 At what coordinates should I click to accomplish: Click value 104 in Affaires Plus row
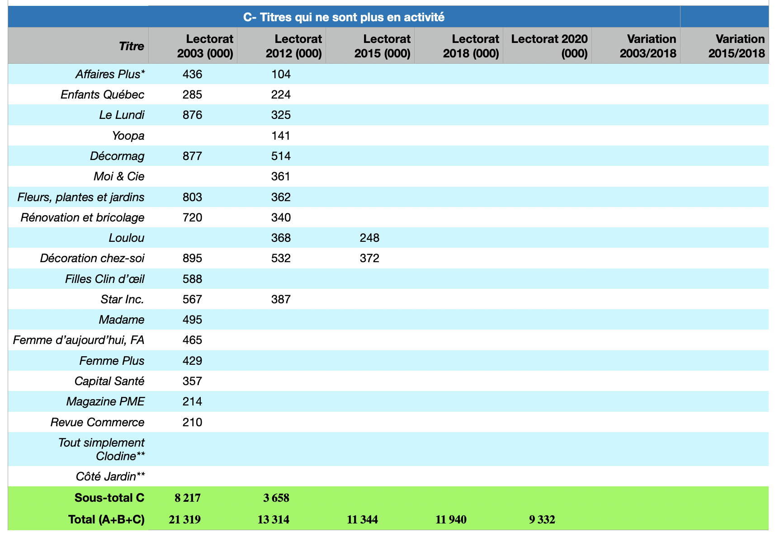(x=281, y=74)
